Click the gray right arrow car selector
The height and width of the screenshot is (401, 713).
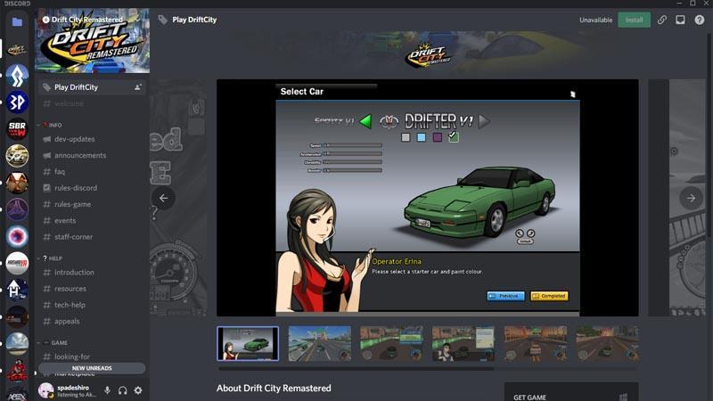484,121
